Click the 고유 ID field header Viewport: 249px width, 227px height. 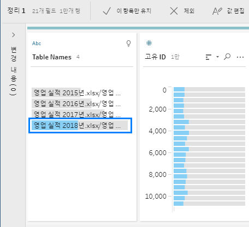click(x=156, y=57)
